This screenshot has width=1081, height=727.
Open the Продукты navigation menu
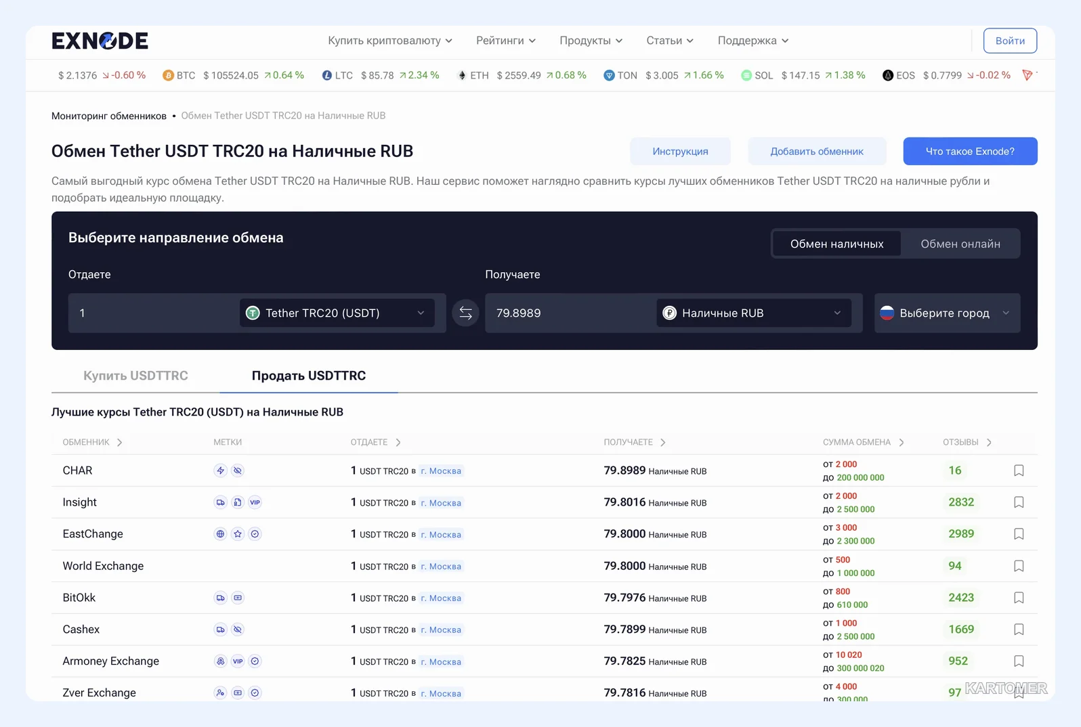[x=591, y=41]
